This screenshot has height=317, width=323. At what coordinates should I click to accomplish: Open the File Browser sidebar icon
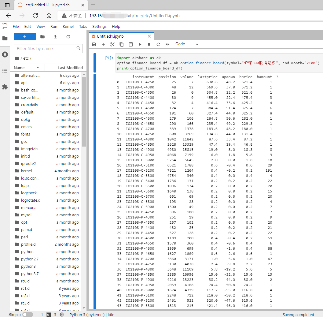click(5, 38)
